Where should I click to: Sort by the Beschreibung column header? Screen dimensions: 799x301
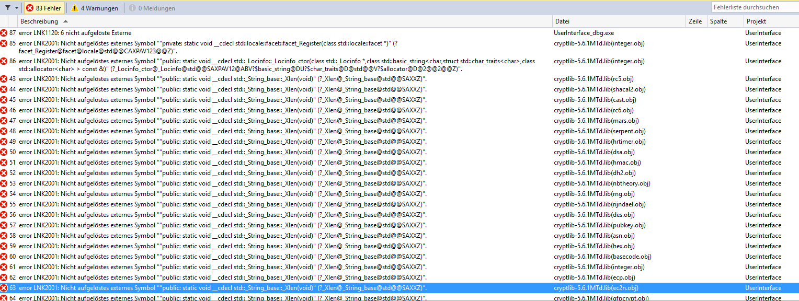(x=286, y=21)
